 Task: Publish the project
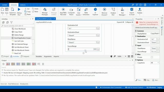tap(140, 11)
